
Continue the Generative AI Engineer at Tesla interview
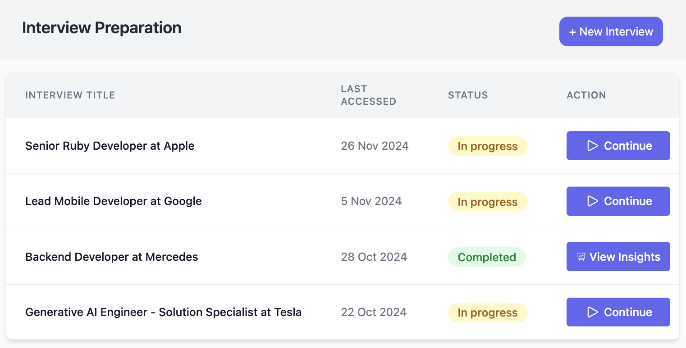(618, 312)
